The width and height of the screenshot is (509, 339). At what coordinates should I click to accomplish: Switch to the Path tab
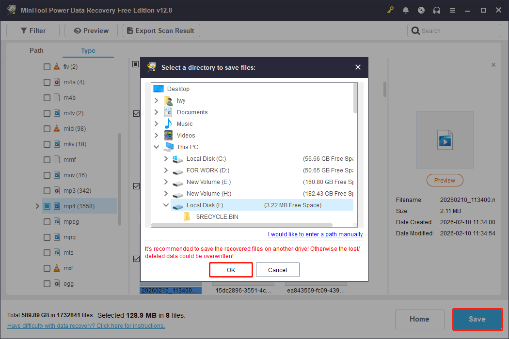click(36, 50)
